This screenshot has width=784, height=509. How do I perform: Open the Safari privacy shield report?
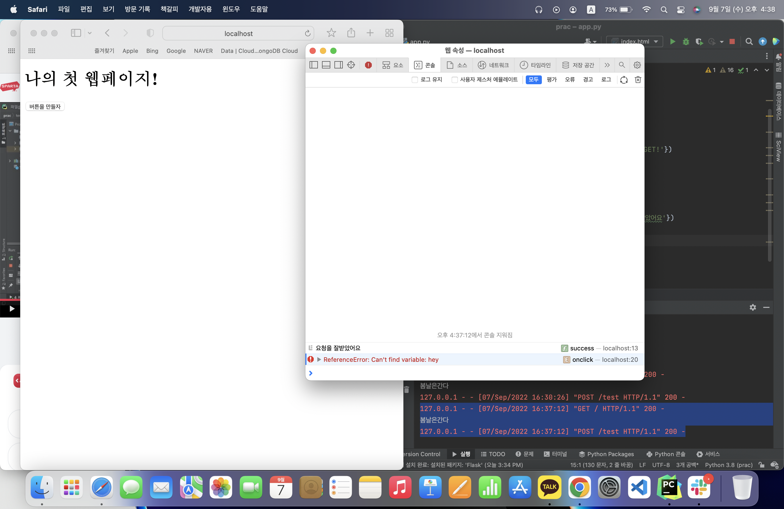click(150, 33)
